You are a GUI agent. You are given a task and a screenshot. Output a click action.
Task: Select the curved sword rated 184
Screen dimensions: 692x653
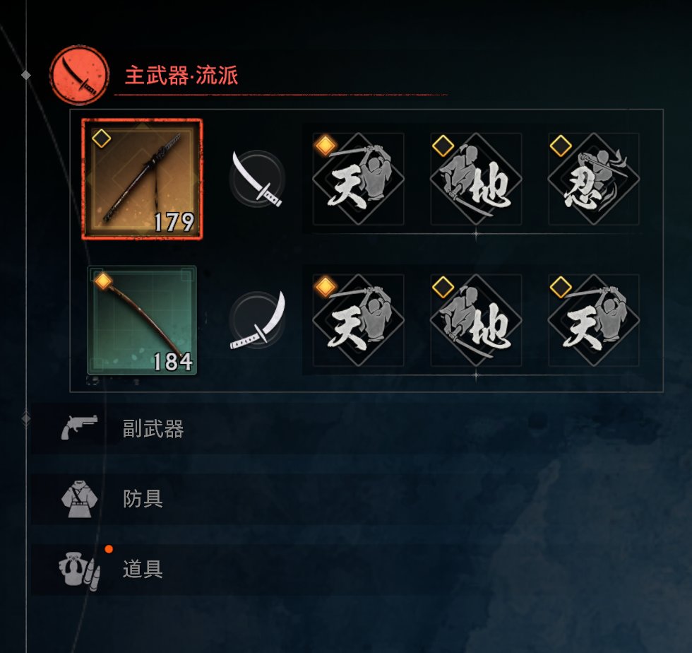(x=142, y=320)
